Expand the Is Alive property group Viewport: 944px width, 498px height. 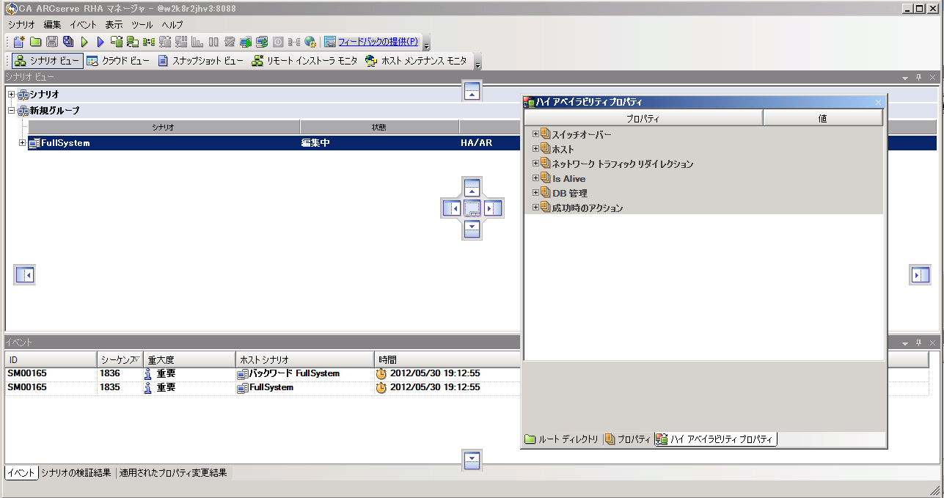[535, 178]
